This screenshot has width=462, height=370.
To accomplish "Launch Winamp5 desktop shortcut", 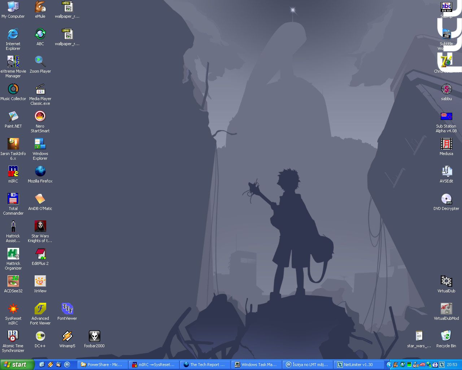I will (x=67, y=339).
